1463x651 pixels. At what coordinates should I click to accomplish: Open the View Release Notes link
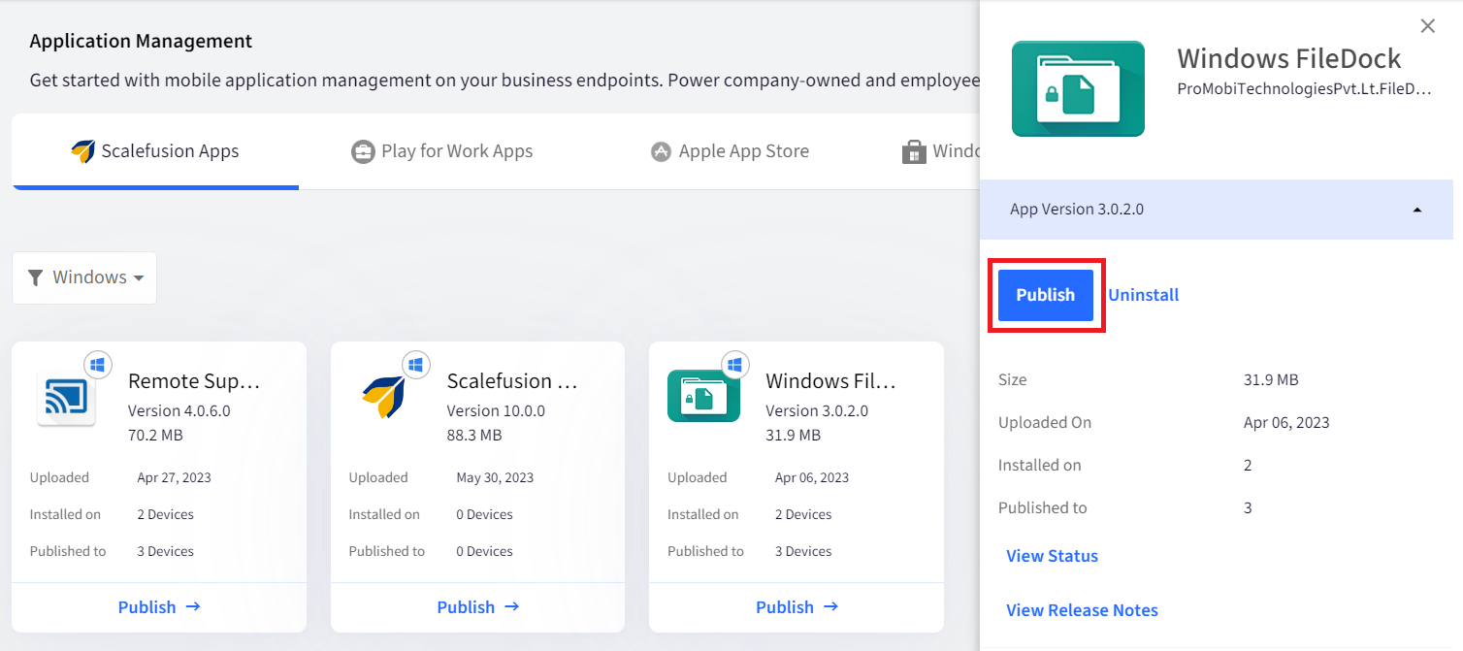click(1082, 610)
